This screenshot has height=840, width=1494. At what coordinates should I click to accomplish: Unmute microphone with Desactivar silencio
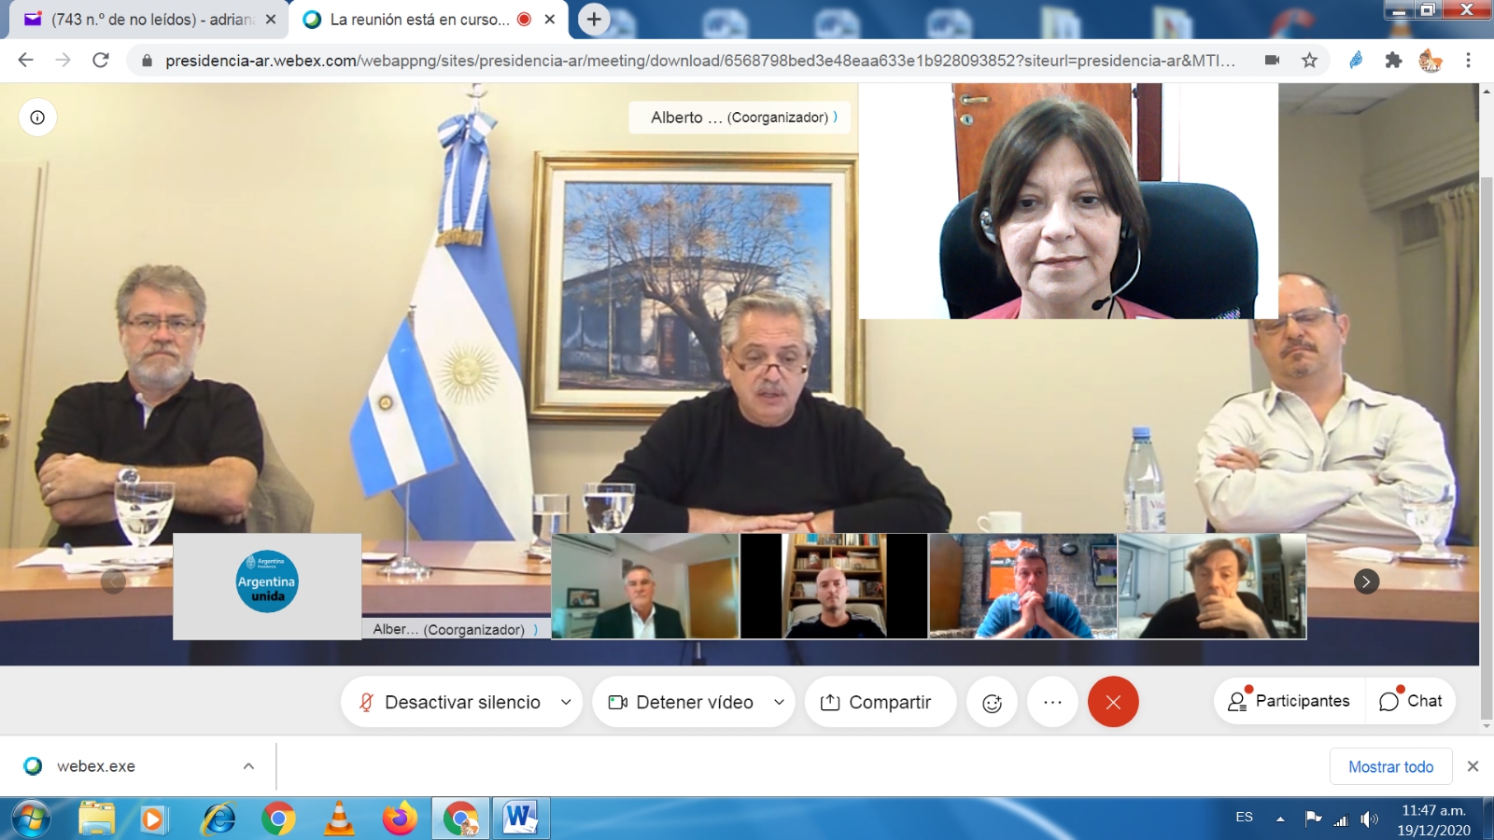(x=451, y=703)
